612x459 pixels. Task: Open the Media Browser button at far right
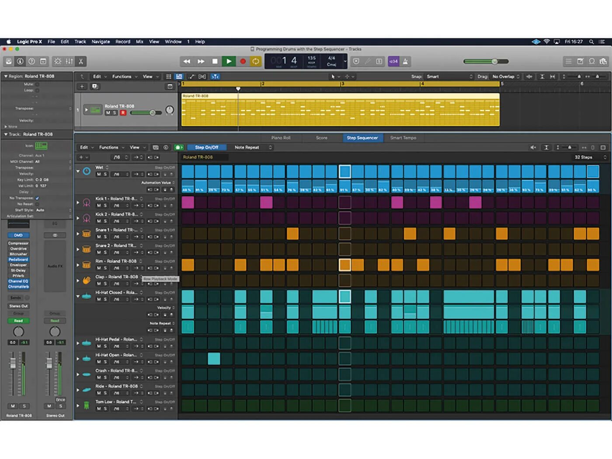(604, 61)
